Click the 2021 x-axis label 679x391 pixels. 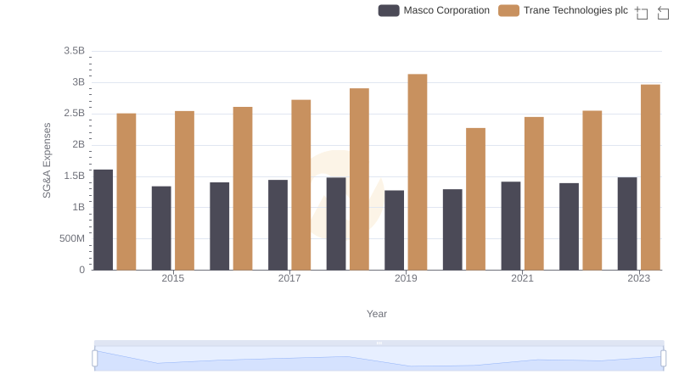click(522, 278)
